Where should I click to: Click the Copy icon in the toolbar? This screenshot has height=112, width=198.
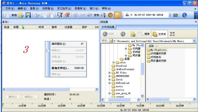click(x=44, y=15)
